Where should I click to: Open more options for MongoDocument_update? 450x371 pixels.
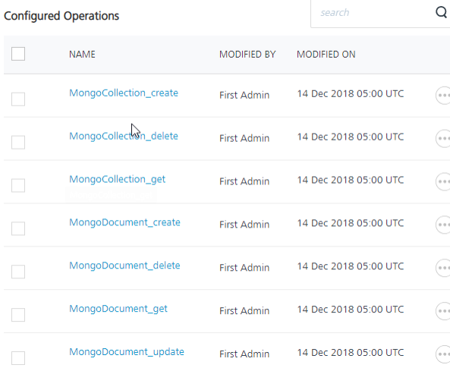click(443, 354)
